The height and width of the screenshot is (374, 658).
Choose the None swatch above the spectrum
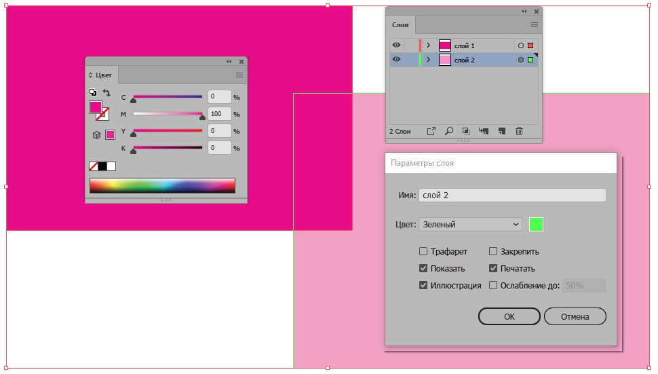click(x=93, y=166)
